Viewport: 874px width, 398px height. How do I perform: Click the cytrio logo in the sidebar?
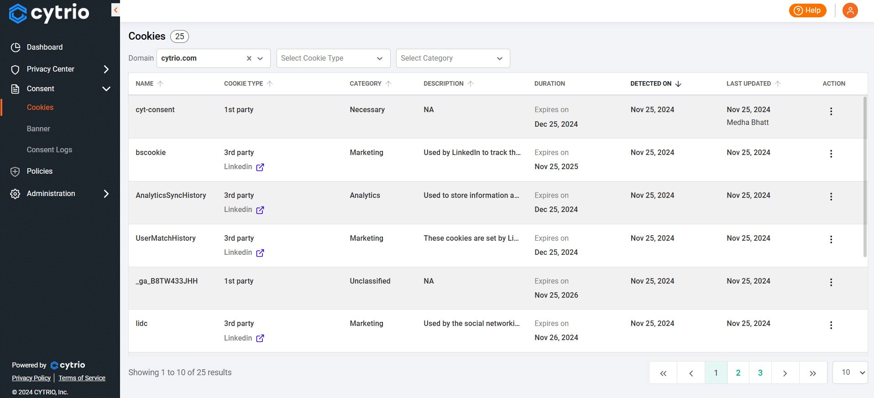(x=49, y=13)
